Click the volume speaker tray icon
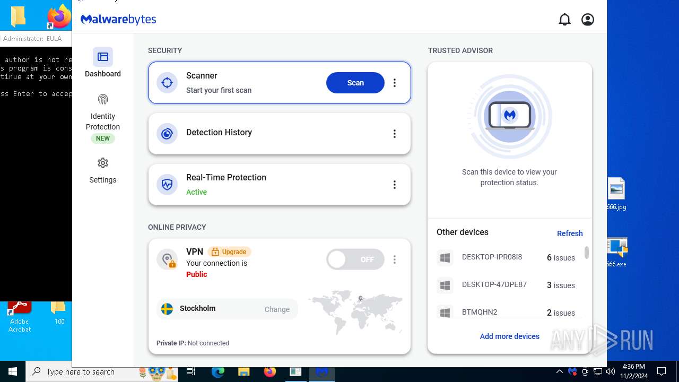 click(611, 372)
